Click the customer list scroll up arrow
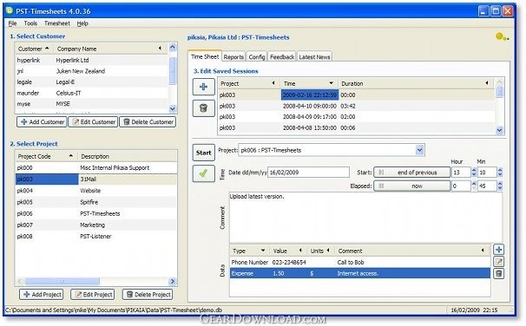 (x=173, y=48)
